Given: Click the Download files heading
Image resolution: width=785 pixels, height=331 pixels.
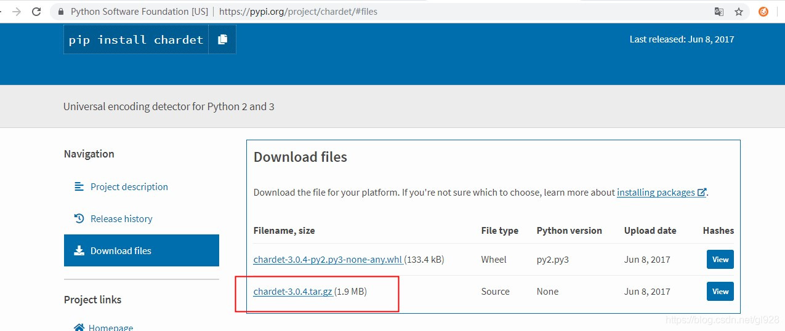Looking at the screenshot, I should (x=300, y=157).
